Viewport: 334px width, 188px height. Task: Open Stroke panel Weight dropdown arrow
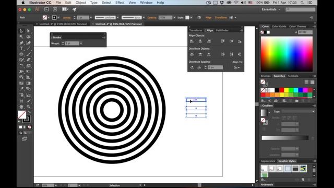click(81, 43)
